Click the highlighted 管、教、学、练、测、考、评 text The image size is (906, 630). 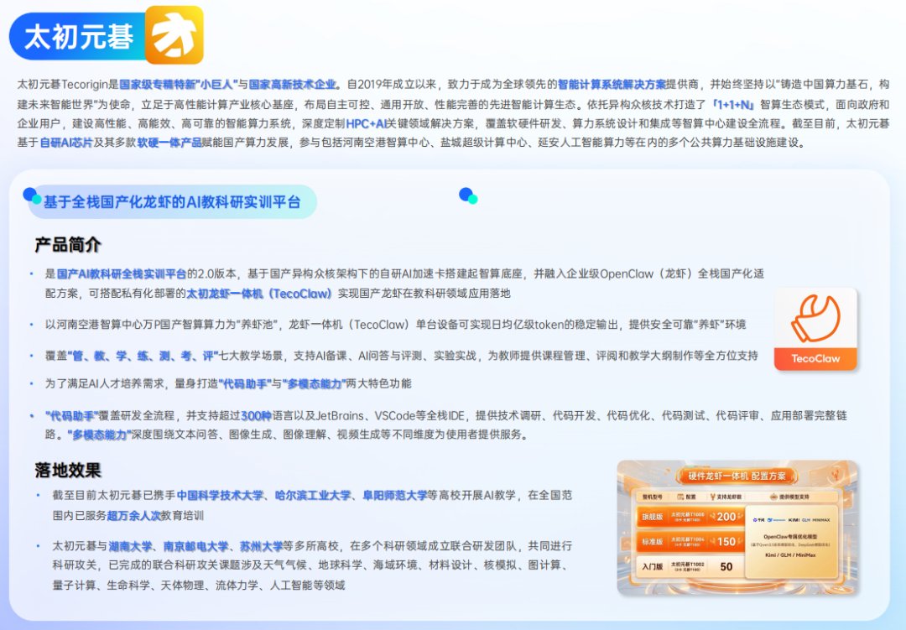[143, 356]
